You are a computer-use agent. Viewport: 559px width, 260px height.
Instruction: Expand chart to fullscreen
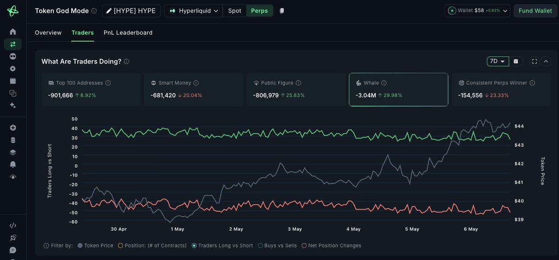point(534,62)
